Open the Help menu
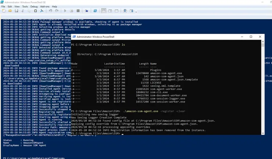This screenshot has width=272, height=159. tap(54, 6)
